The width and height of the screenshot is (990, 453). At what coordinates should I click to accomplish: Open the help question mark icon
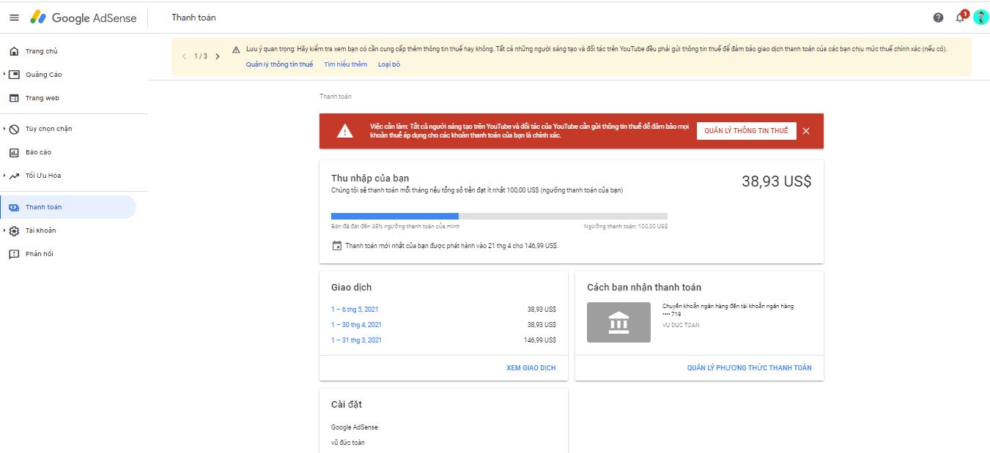click(938, 18)
